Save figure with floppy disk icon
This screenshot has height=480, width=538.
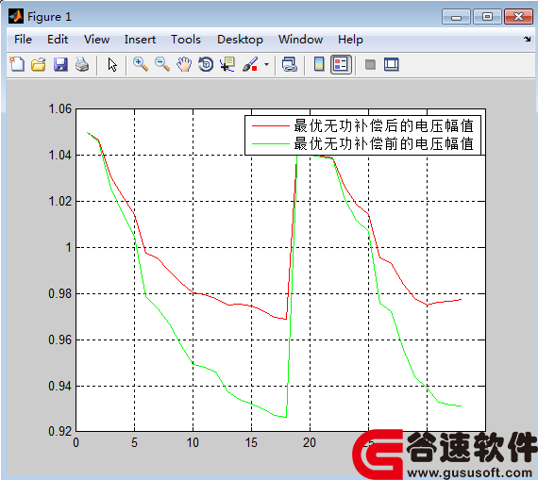(60, 64)
